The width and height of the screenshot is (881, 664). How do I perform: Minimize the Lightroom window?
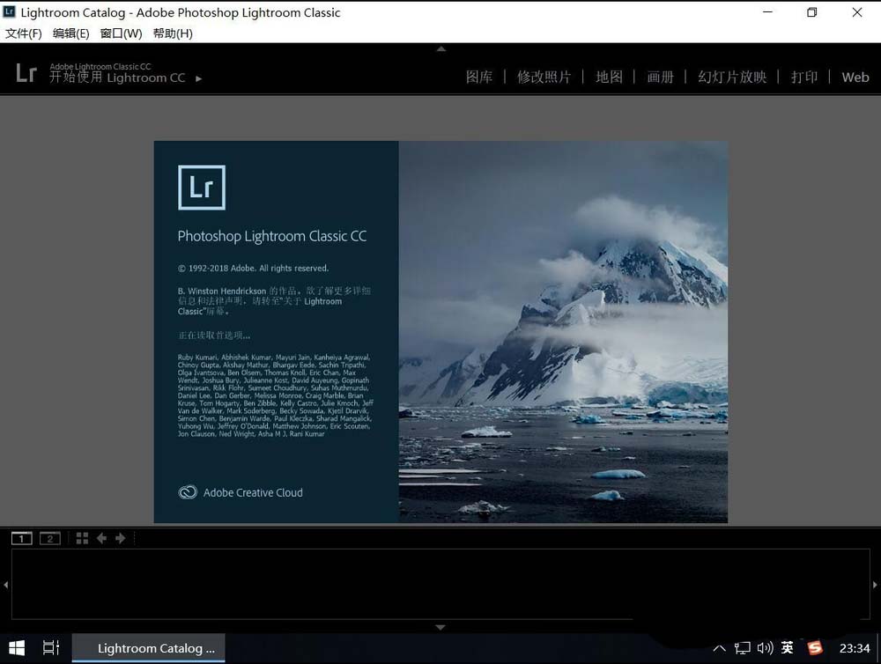tap(767, 11)
